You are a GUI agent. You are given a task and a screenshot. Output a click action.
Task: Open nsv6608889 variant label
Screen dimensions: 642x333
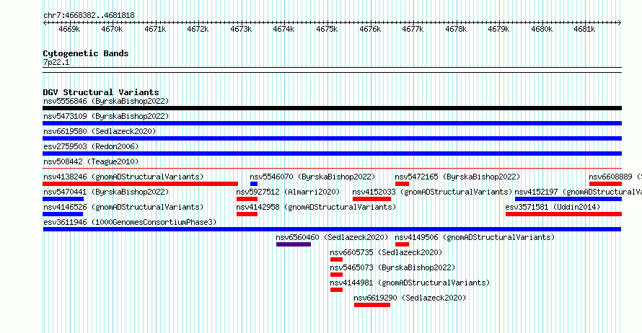615,177
